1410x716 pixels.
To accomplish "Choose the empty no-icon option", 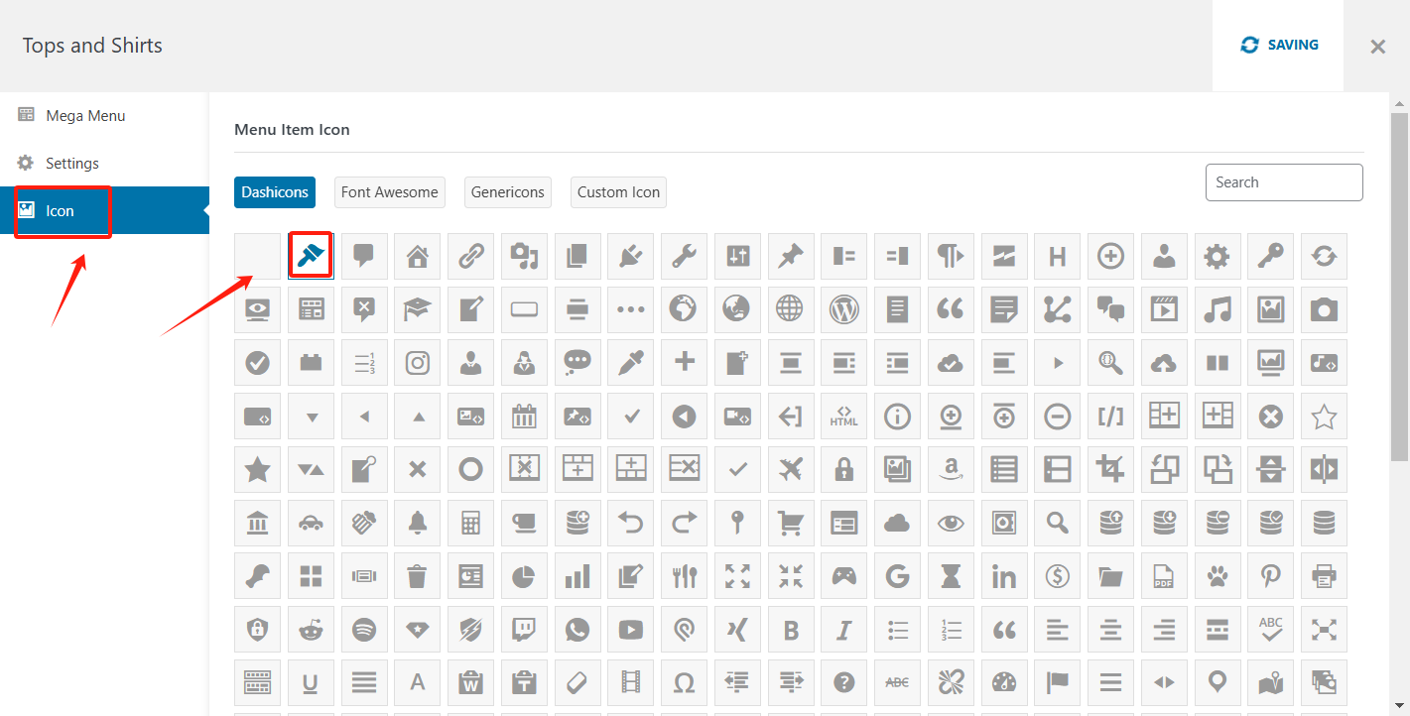I will [257, 257].
